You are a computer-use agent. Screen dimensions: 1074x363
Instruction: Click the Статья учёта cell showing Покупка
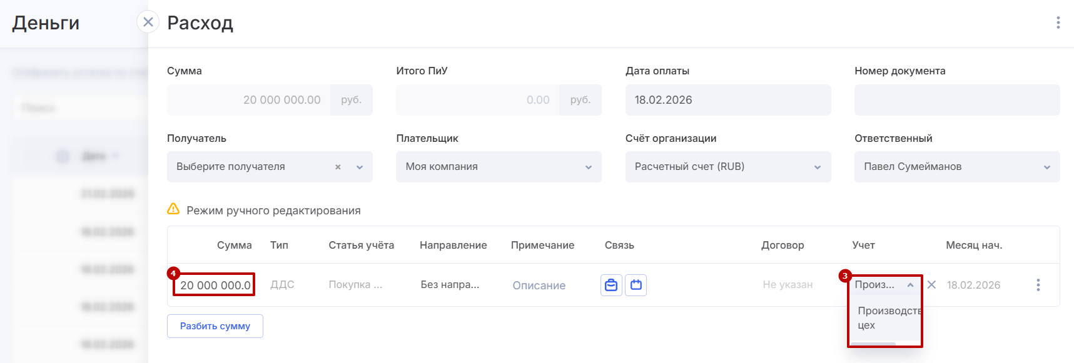tap(355, 285)
